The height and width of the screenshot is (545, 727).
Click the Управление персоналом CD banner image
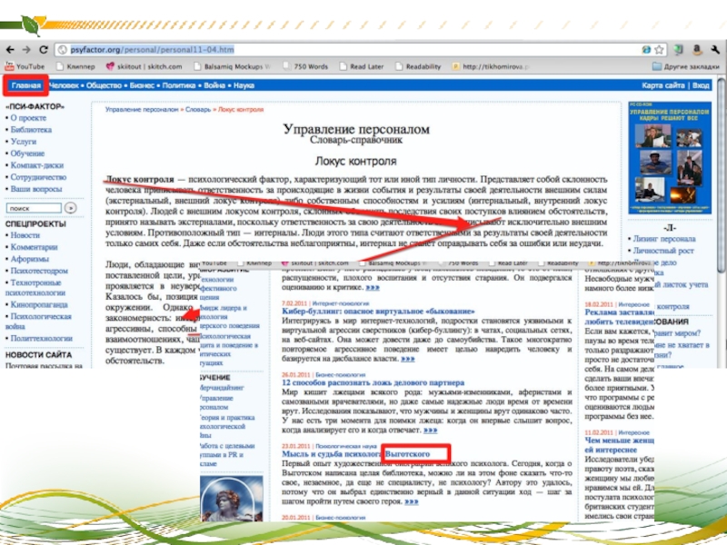[x=670, y=157]
